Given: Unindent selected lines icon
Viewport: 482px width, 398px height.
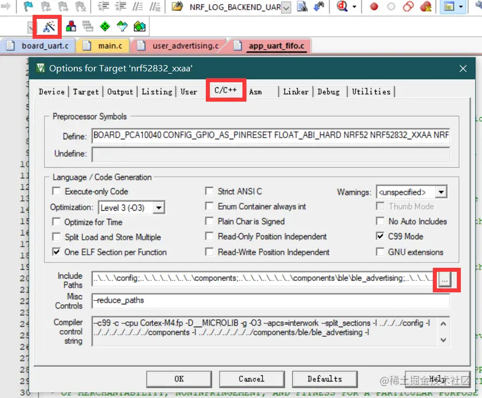Looking at the screenshot, I should pos(121,6).
